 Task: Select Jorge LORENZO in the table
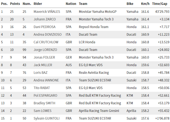click(45, 50)
